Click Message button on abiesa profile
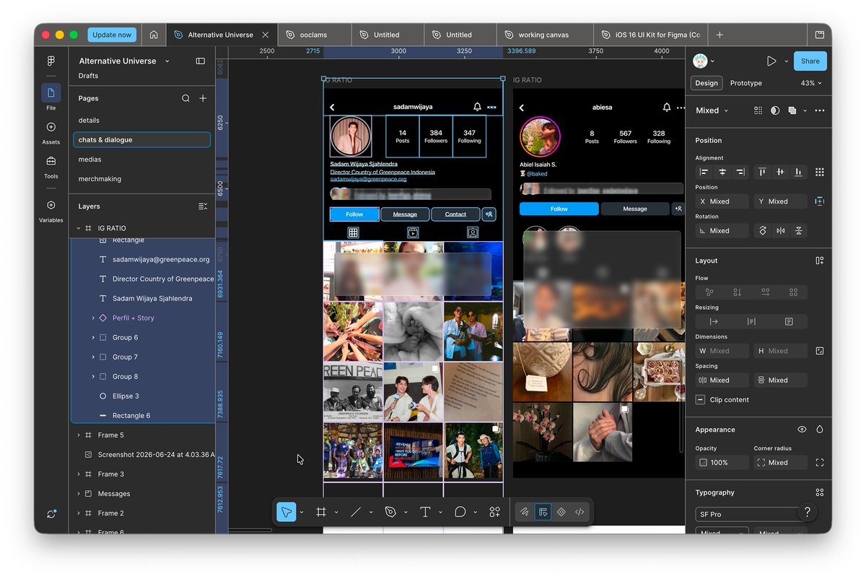Image resolution: width=866 pixels, height=579 pixels. click(x=635, y=209)
